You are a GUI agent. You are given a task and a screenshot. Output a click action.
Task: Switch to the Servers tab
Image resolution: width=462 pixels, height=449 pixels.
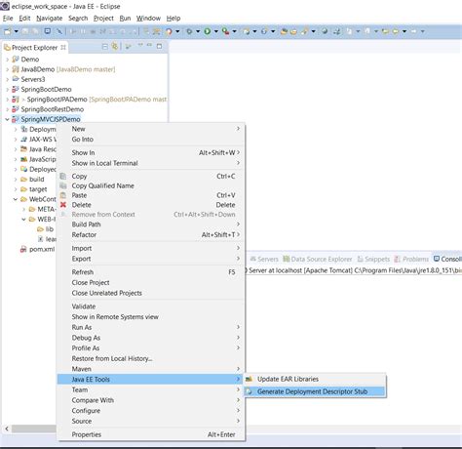pos(264,260)
